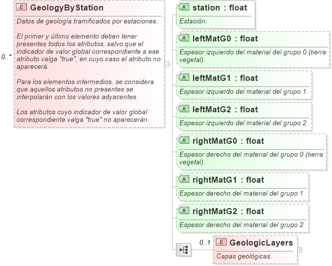Click the paragraph starting 'Los atributos cuyo indicador'
Viewport: 332px width, 266px height.
click(83, 116)
